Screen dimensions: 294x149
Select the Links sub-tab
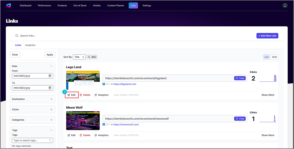coord(18,45)
